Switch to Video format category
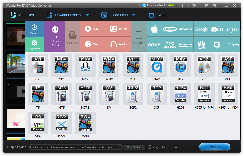Viewport: 244px width, 156px height. click(x=93, y=29)
